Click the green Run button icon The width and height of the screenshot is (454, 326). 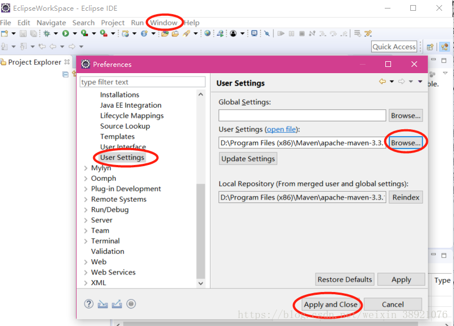pos(66,33)
